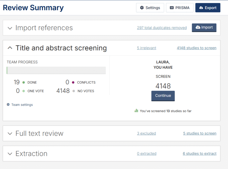The height and width of the screenshot is (169, 228).
Task: Click the gear icon in Settings button
Action: point(142,8)
